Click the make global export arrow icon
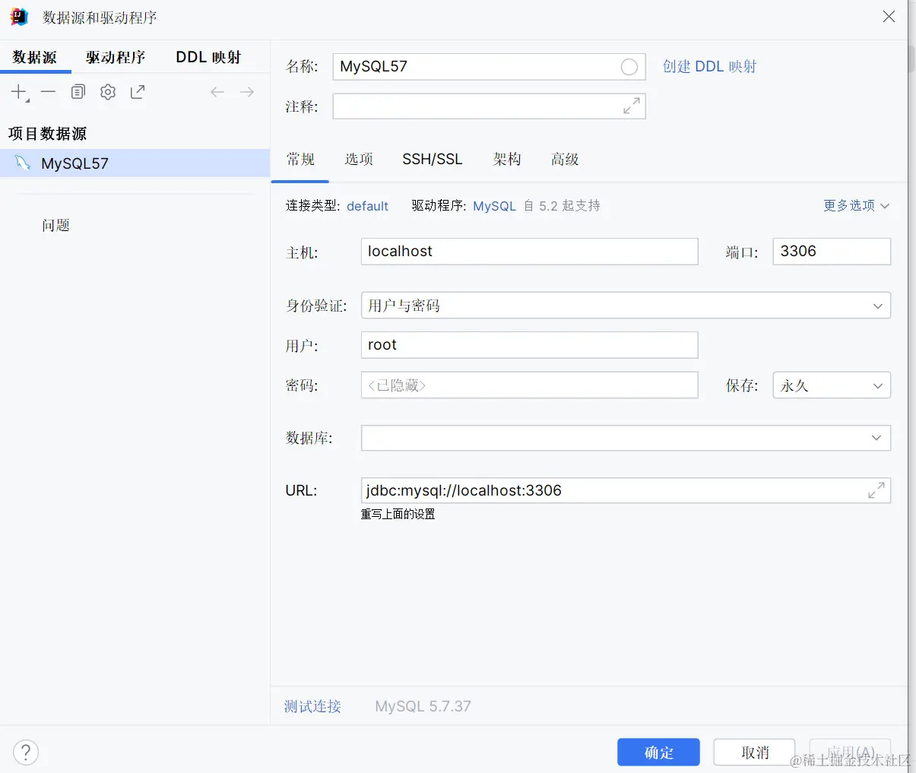This screenshot has height=773, width=916. point(138,92)
